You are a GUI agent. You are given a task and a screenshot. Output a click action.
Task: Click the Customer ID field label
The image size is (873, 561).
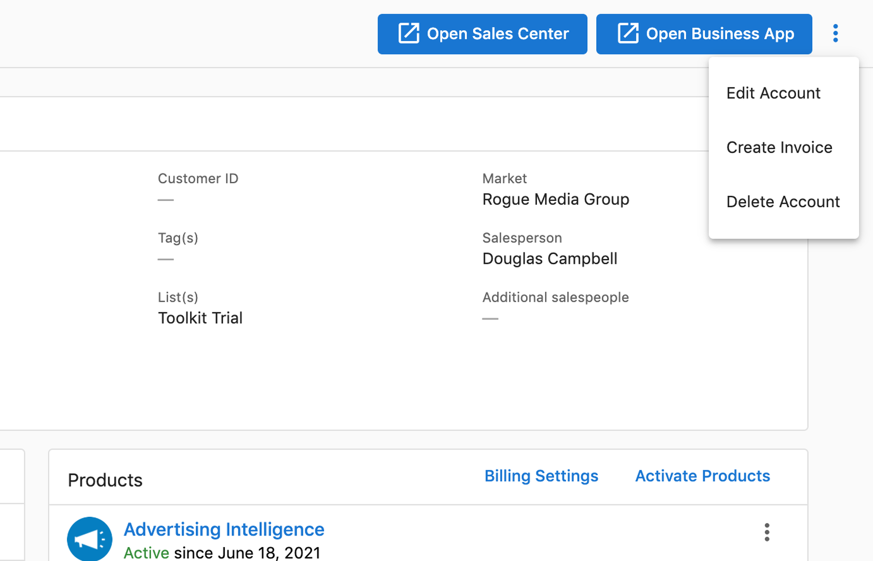[x=198, y=179]
